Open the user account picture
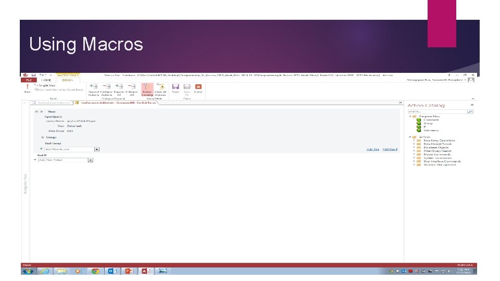 click(471, 80)
